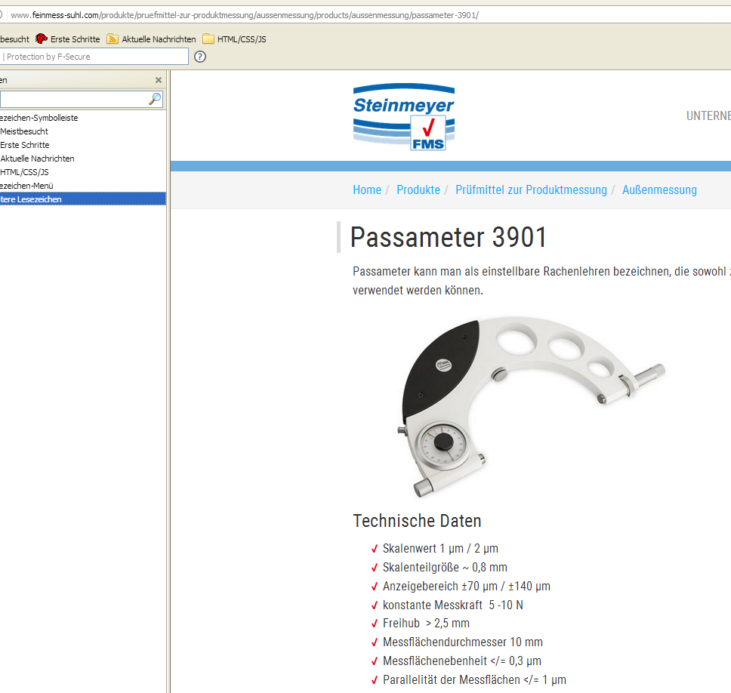Select Aktuelle Nachrichten in the sidebar tree
Viewport: 731px width, 693px height.
click(x=37, y=159)
